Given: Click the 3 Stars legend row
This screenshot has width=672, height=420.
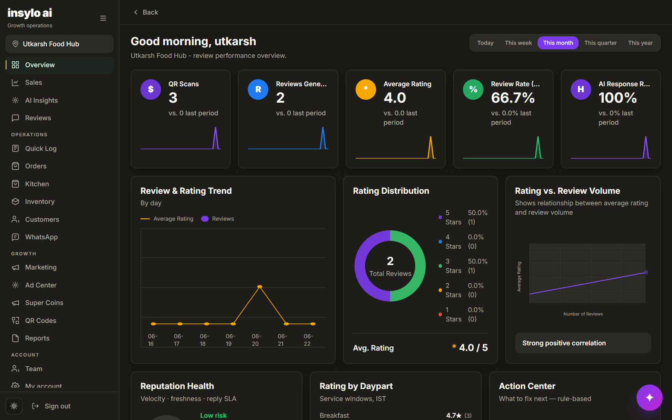Looking at the screenshot, I should click(x=463, y=266).
